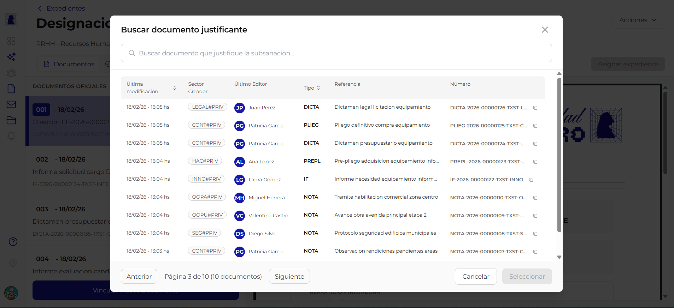Click the LEGAL#PRIV sector tag
Image resolution: width=674 pixels, height=308 pixels.
[207, 107]
